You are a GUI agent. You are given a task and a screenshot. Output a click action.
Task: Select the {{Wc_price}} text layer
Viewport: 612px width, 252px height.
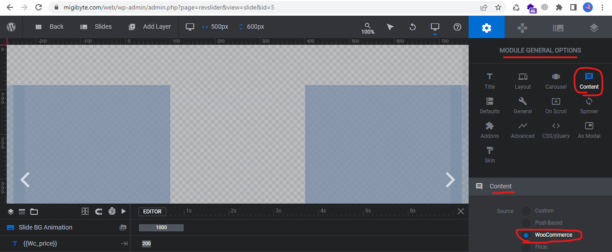click(x=65, y=243)
